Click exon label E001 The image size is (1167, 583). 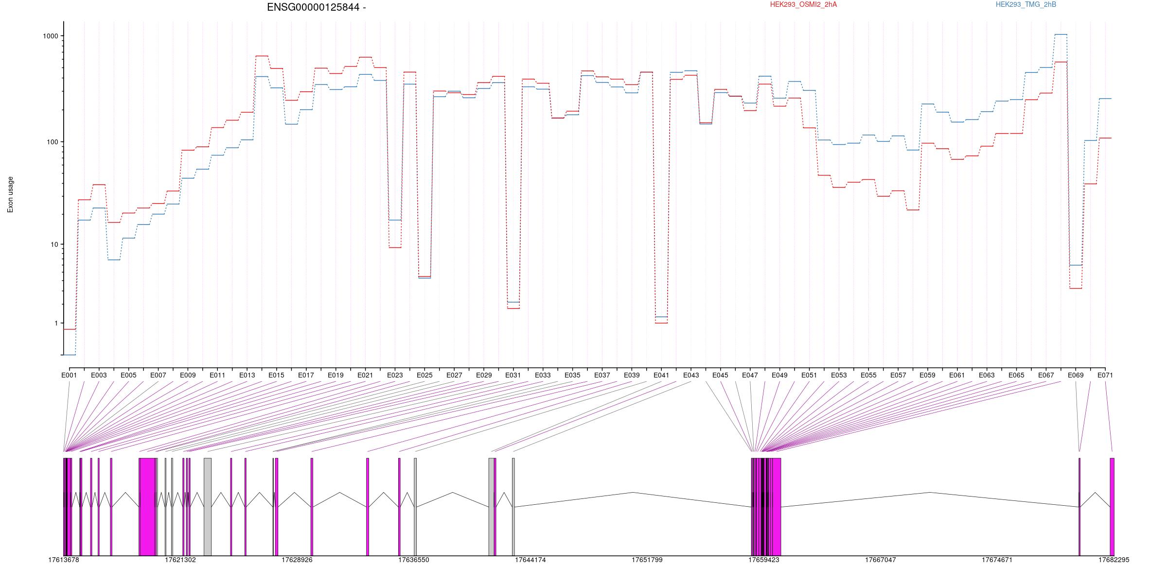pos(69,375)
